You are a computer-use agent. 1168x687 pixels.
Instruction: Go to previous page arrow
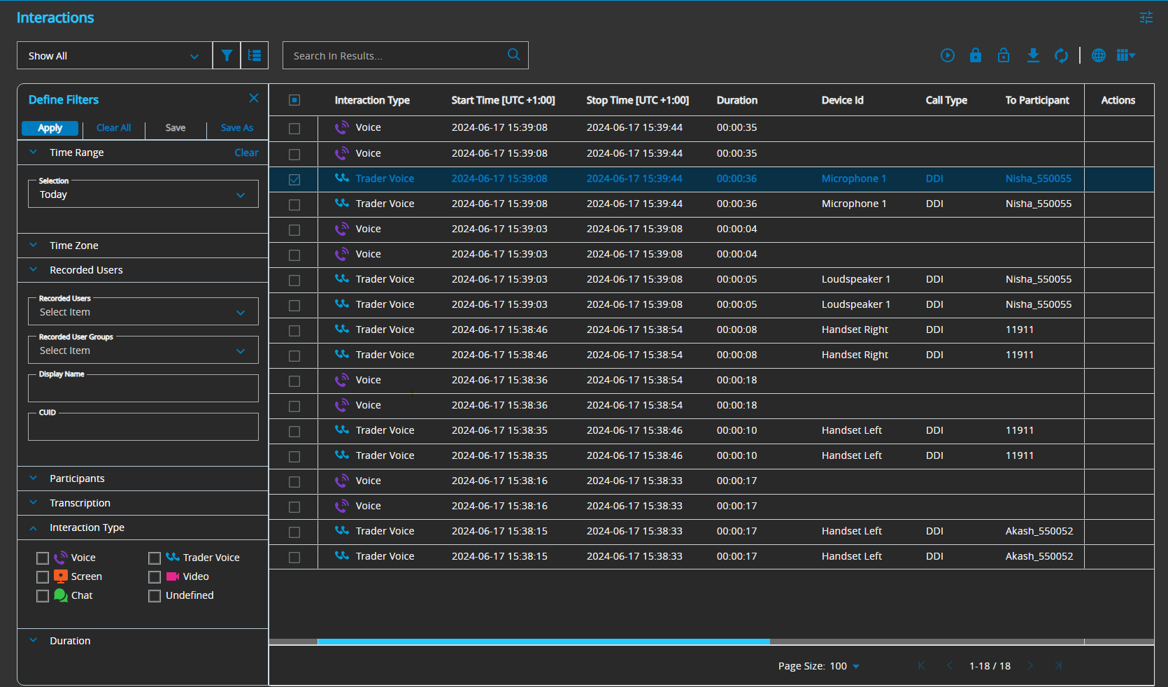pos(950,666)
